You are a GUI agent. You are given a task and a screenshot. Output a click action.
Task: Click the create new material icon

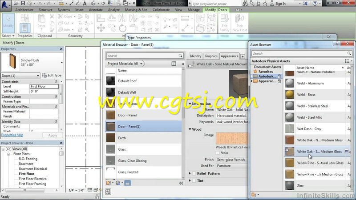[118, 183]
